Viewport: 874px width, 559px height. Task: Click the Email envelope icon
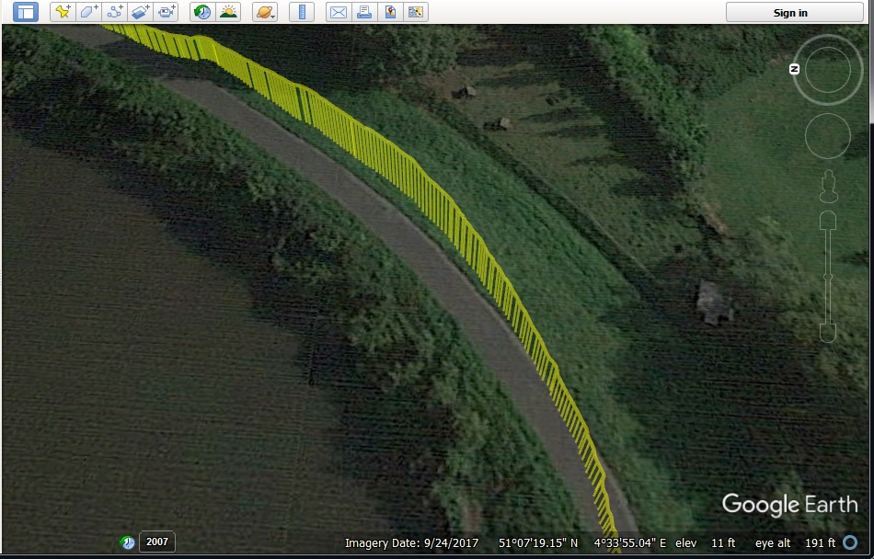pyautogui.click(x=339, y=12)
